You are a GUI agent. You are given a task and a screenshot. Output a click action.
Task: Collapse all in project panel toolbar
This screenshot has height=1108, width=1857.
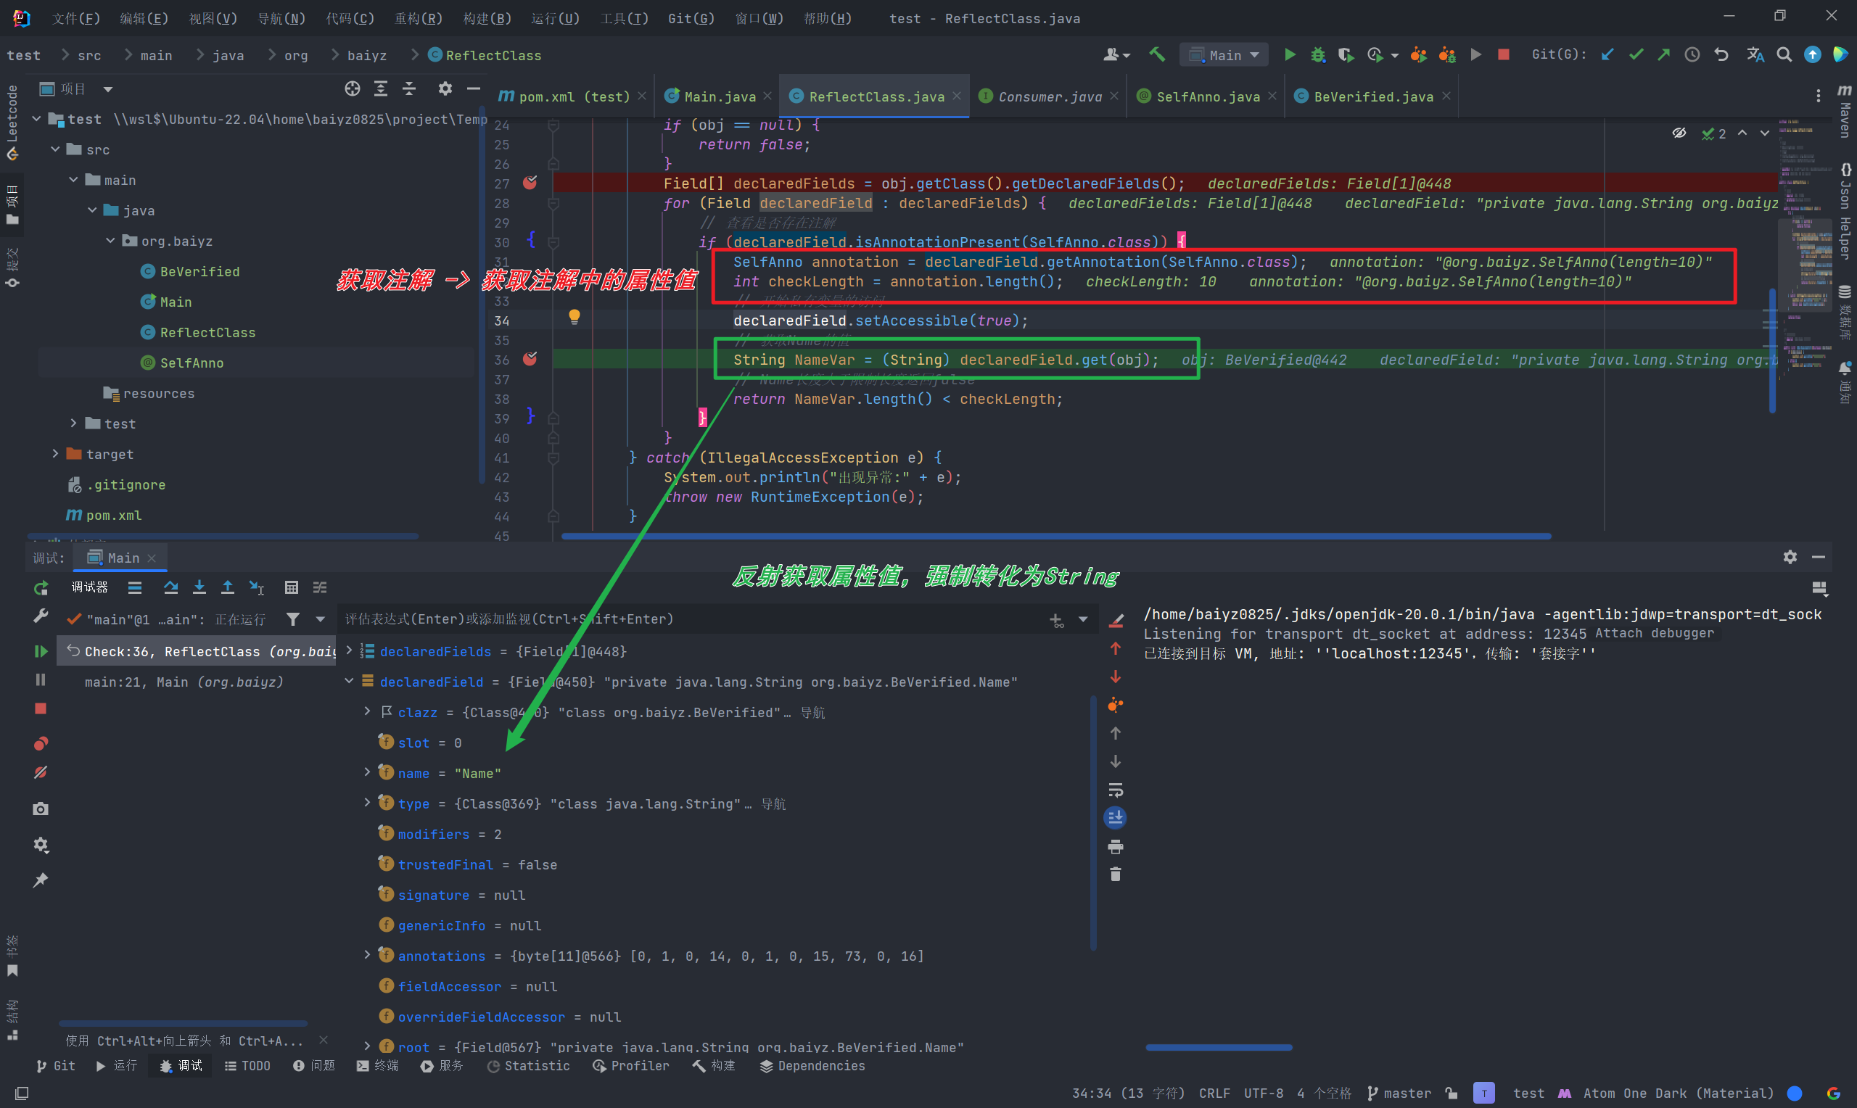pyautogui.click(x=409, y=89)
